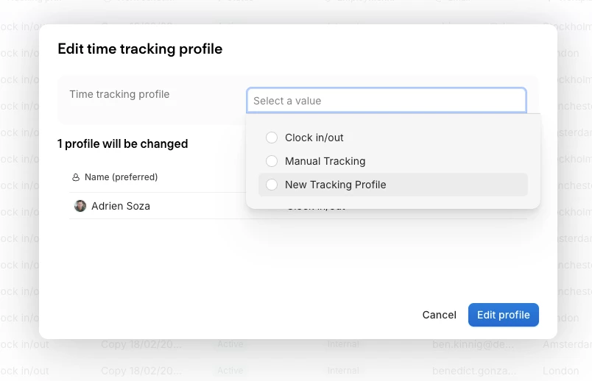
Task: Click the person icon beside Name (preferred)
Action: coord(76,177)
